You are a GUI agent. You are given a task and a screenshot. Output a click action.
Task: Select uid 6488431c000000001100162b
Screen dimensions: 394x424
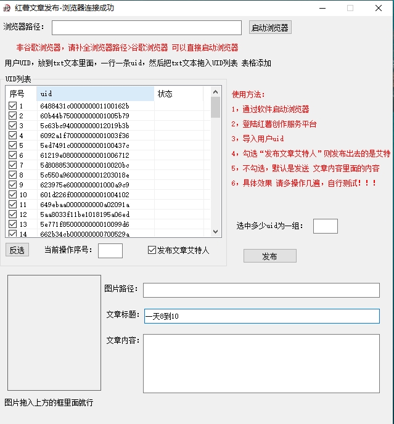click(84, 106)
